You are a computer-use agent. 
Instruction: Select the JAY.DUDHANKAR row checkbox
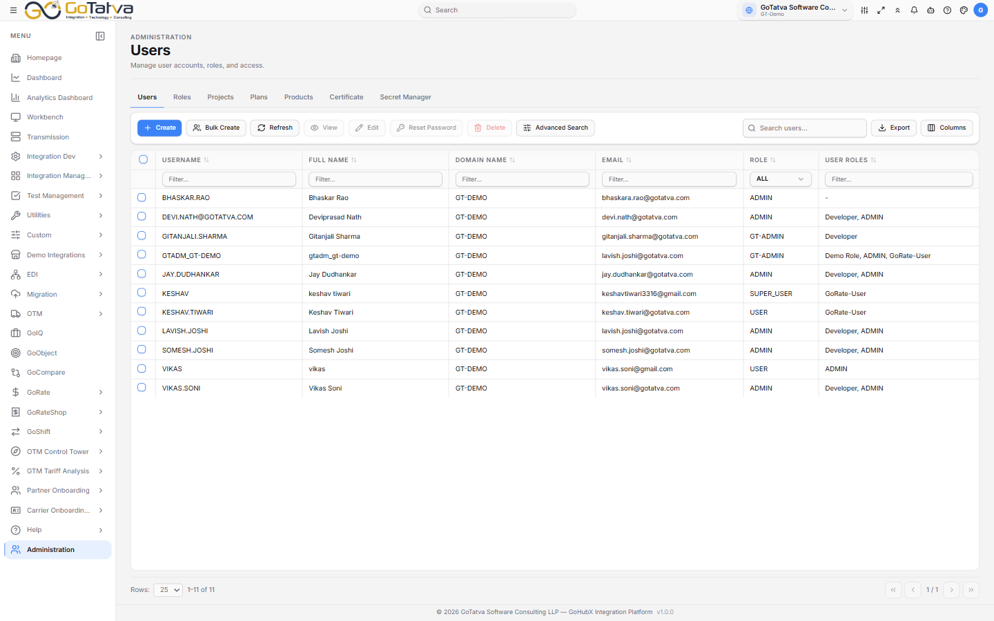tap(142, 274)
